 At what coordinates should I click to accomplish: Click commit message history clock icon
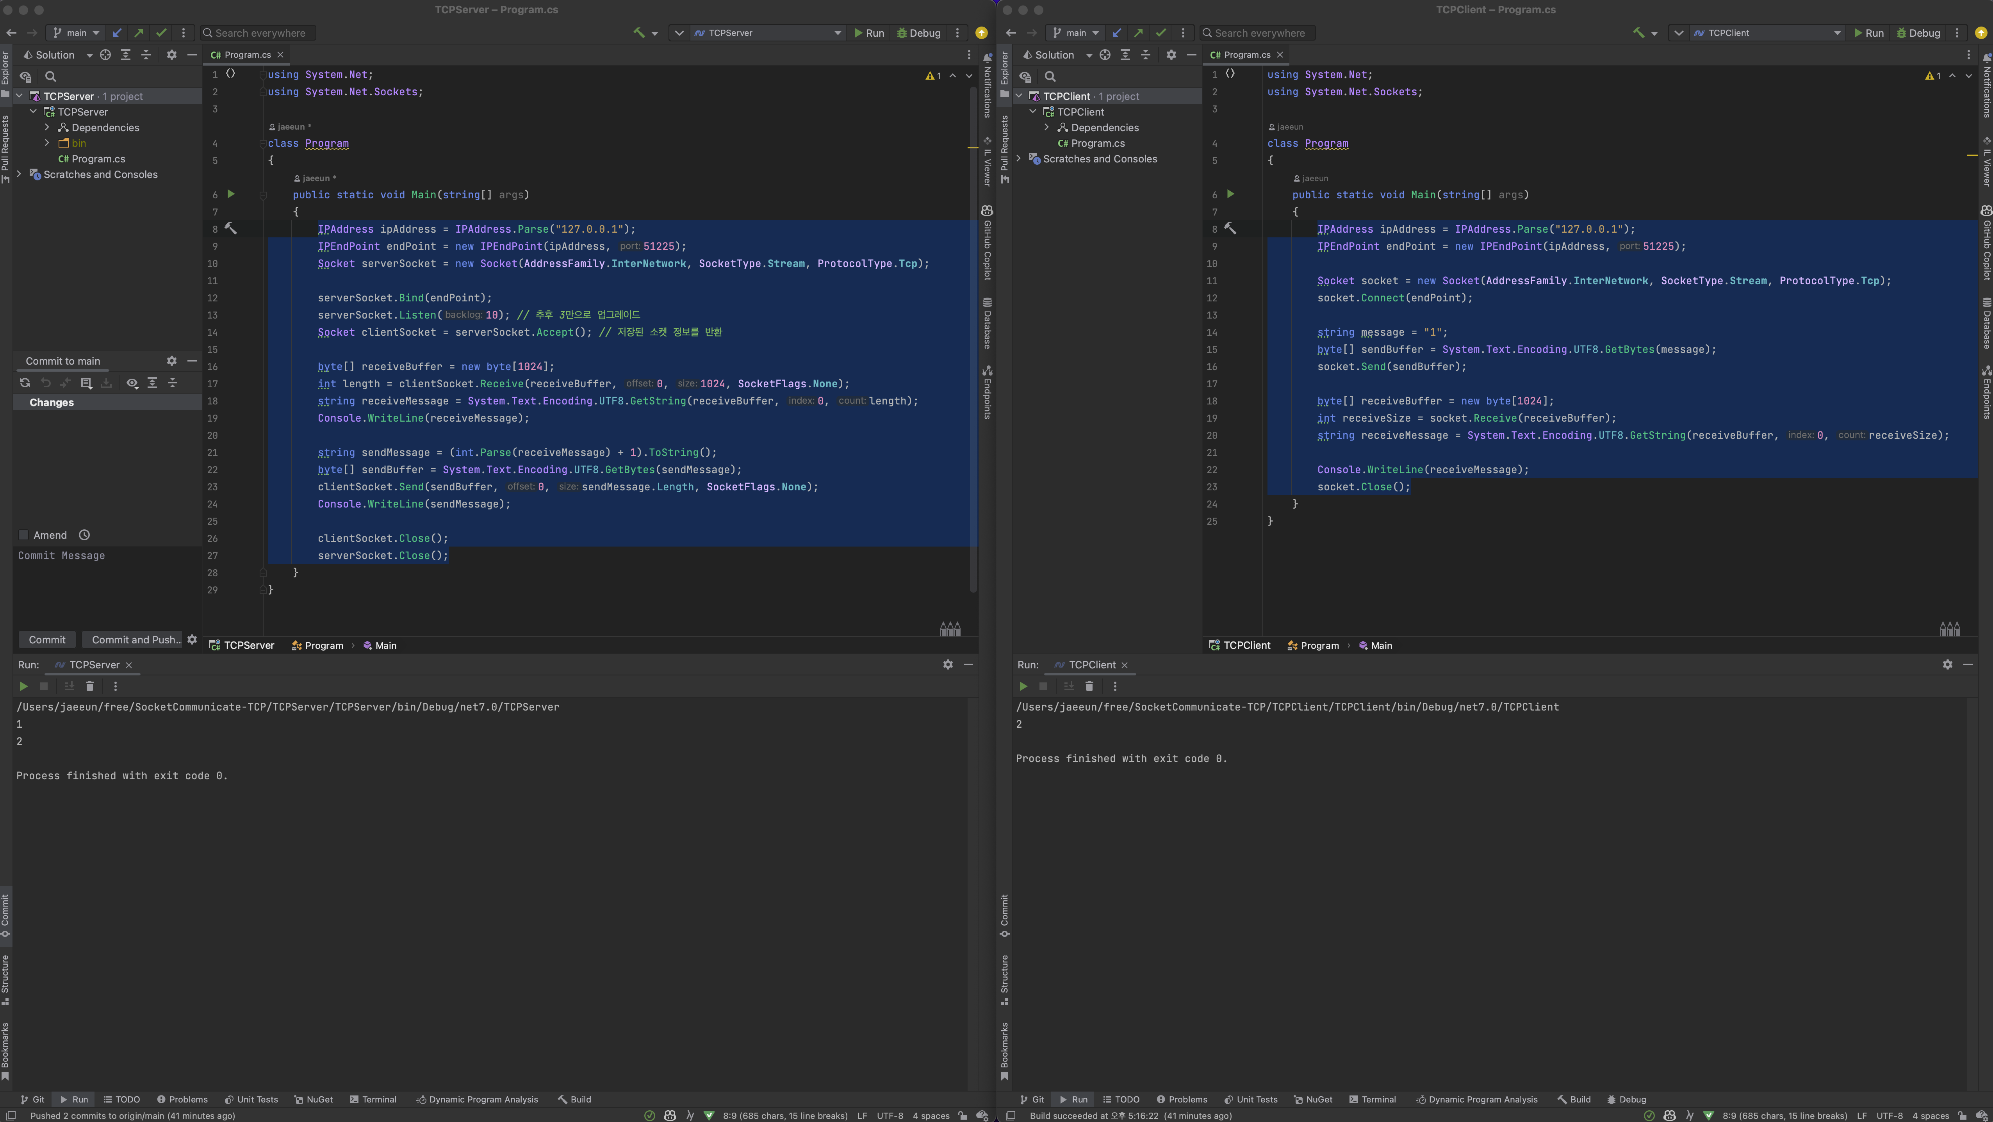click(84, 535)
